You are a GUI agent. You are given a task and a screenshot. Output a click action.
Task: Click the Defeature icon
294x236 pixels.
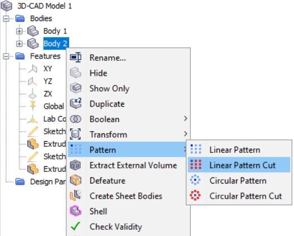tap(75, 180)
